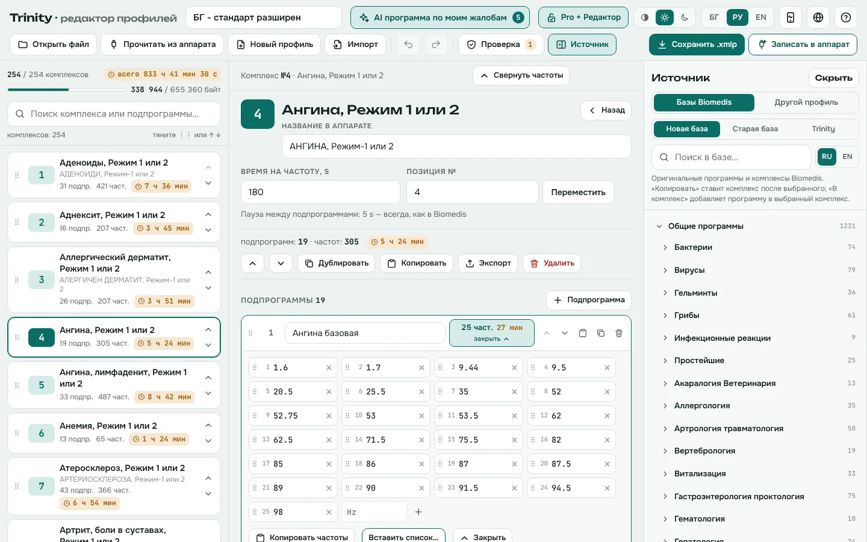The width and height of the screenshot is (867, 542).
Task: Open the Старая база tab
Action: point(755,129)
